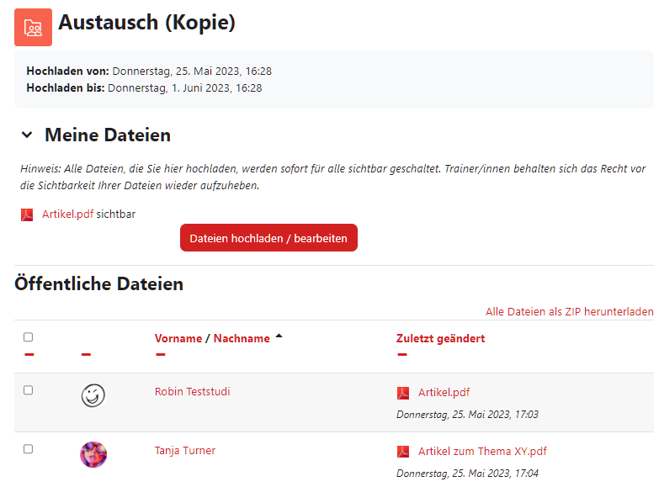Screen dimensions: 659x487
Task: Click Robin Teststudi's winking smiley avatar
Action: click(93, 395)
